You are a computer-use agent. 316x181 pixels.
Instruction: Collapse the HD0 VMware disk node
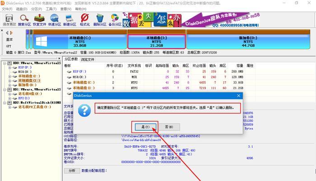pyautogui.click(x=4, y=63)
